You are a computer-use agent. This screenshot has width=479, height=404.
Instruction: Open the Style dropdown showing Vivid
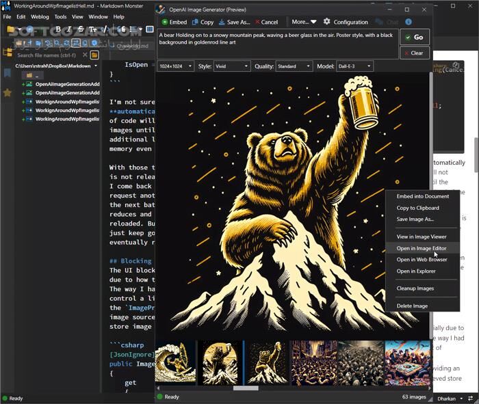tap(232, 66)
